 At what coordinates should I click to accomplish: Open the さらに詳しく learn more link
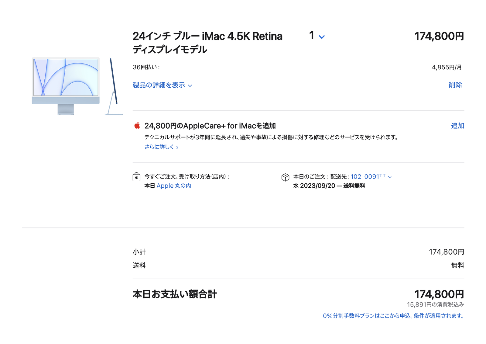[161, 147]
